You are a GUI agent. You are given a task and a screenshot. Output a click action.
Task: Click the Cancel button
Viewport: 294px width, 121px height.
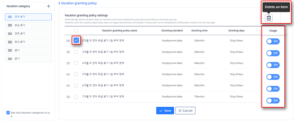coord(186,111)
